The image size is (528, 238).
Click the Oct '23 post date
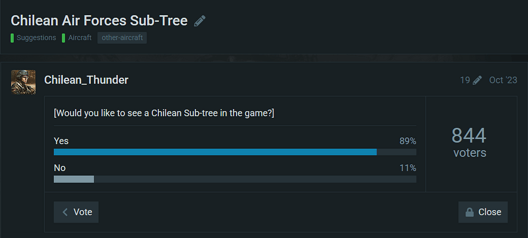(x=503, y=80)
